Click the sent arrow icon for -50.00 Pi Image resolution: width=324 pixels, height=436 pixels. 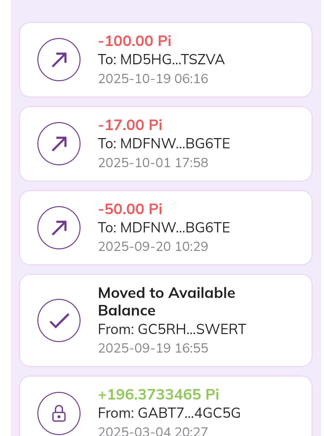click(59, 228)
